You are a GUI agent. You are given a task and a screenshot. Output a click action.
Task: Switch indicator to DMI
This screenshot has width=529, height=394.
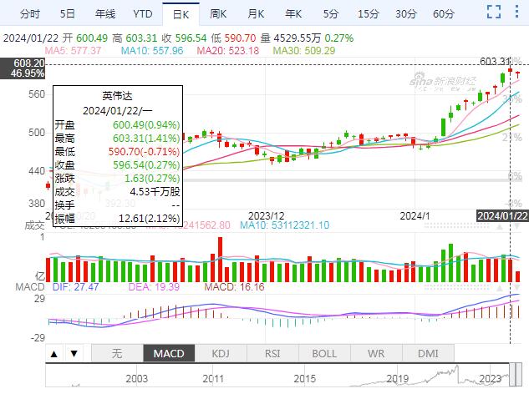click(x=428, y=354)
